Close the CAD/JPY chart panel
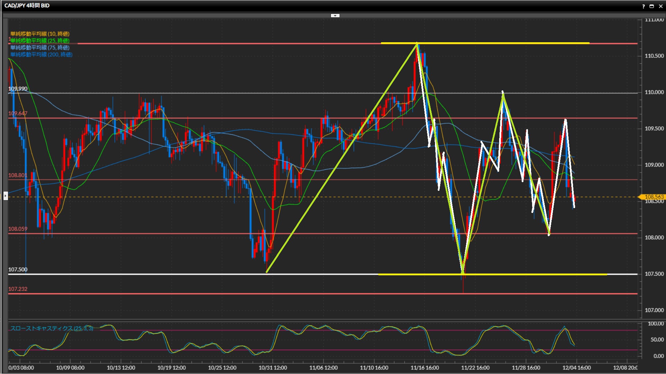 click(x=660, y=6)
